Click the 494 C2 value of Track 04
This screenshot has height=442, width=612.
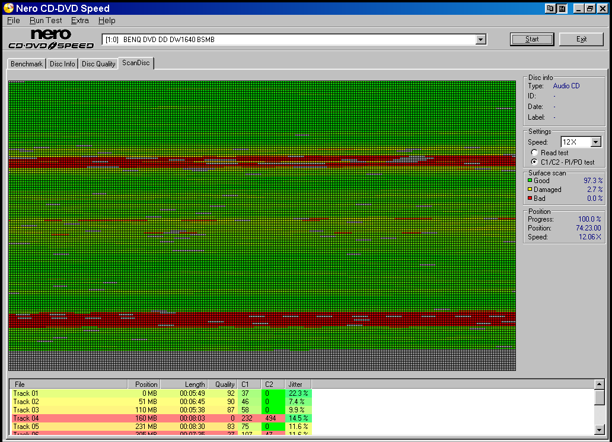point(270,418)
